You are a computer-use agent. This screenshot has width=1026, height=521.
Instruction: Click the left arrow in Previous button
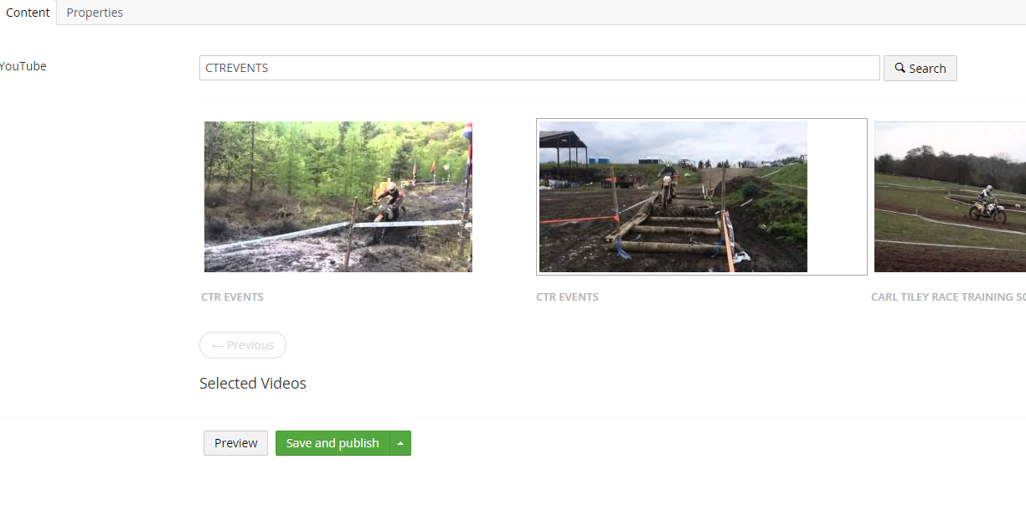[x=217, y=345]
